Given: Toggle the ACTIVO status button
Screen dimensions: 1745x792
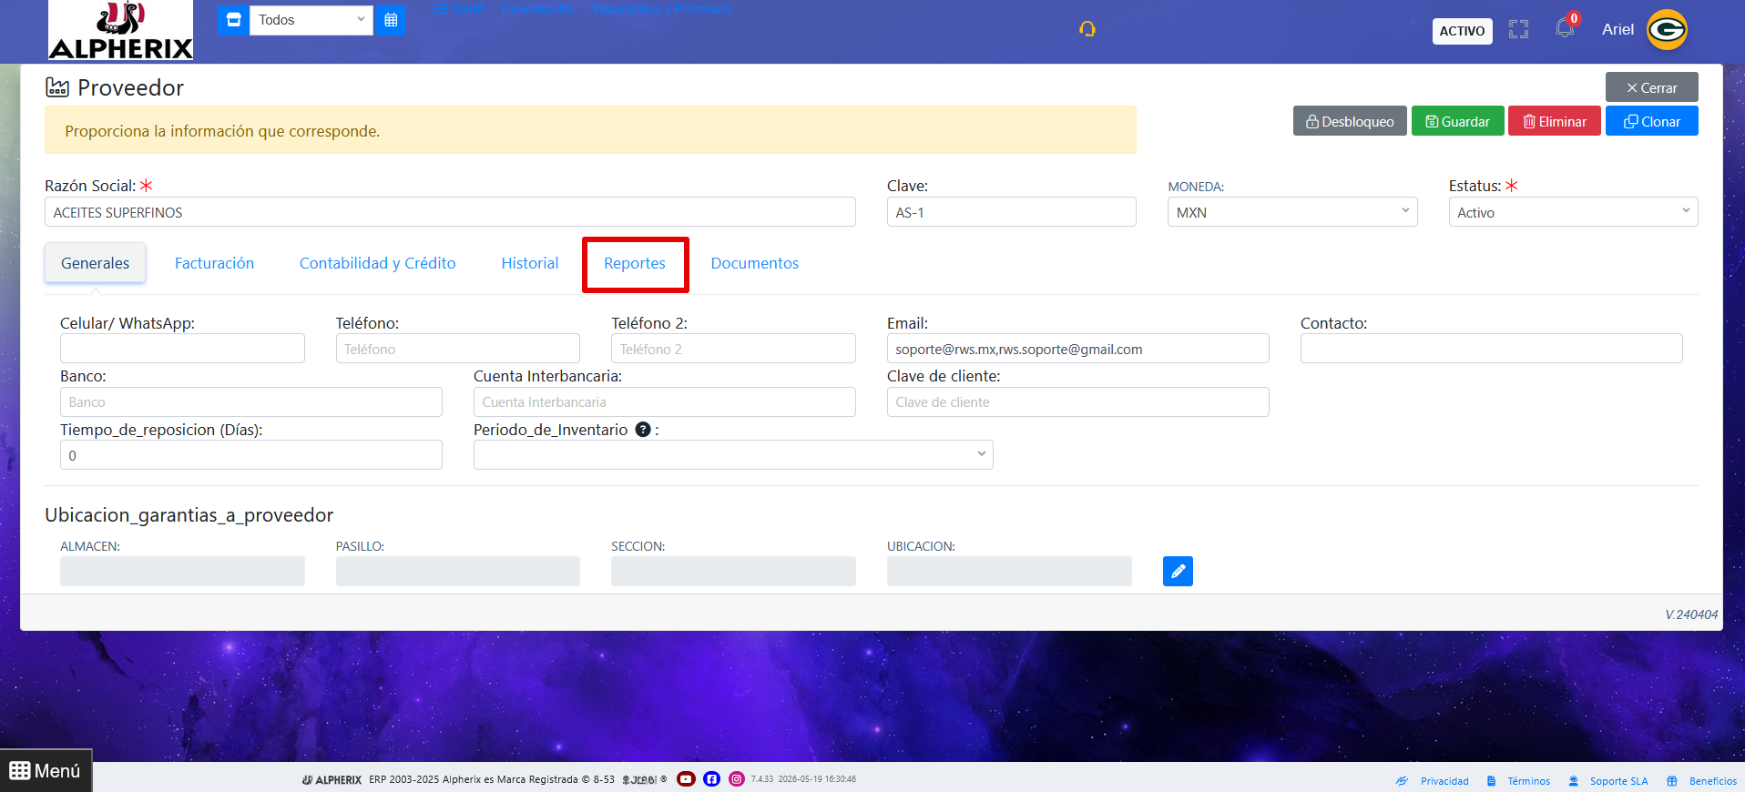Looking at the screenshot, I should click(x=1462, y=31).
